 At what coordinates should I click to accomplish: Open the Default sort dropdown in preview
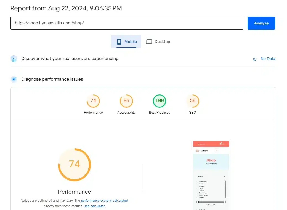[x=211, y=177]
